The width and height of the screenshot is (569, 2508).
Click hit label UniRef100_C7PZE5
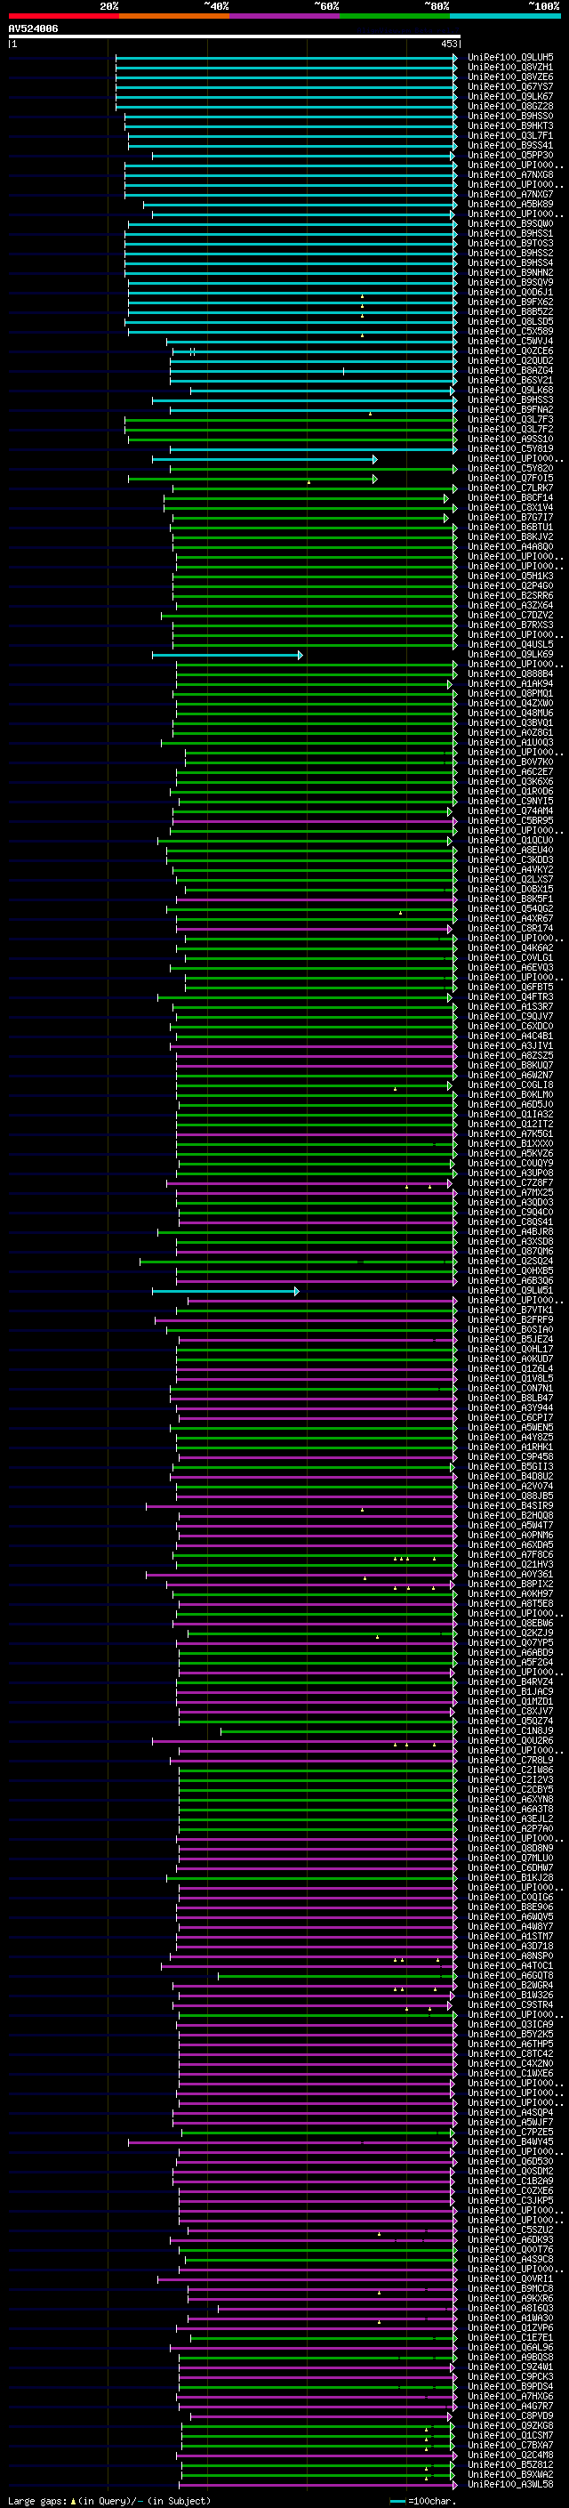[510, 2131]
